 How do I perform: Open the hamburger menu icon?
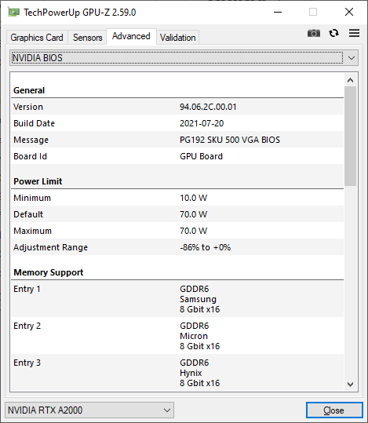pos(354,33)
